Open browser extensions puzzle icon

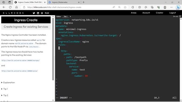133,7
